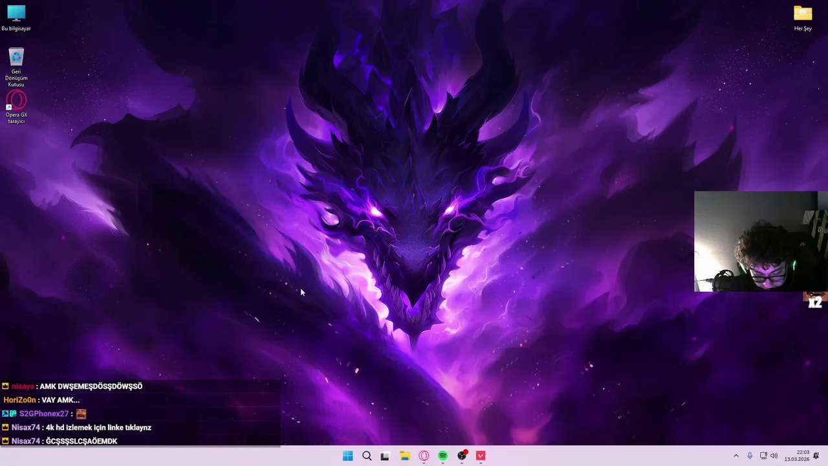The height and width of the screenshot is (466, 828).
Task: Launch File Explorer from the taskbar
Action: coord(405,456)
